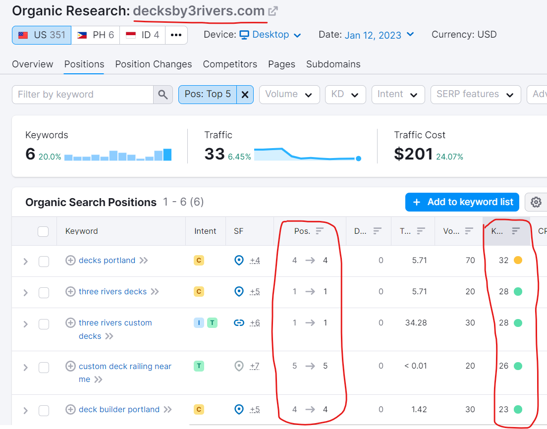
Task: Open the Device dropdown
Action: pos(270,35)
